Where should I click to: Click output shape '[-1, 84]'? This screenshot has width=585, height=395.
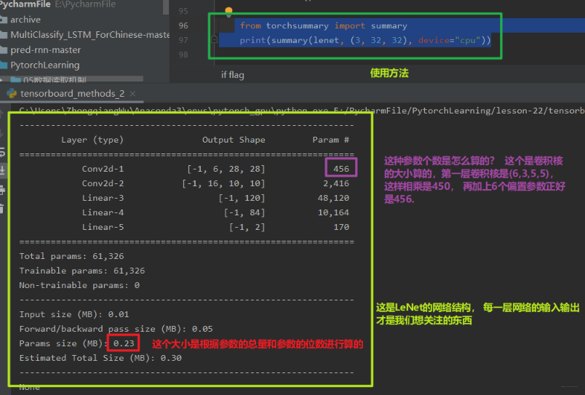point(244,212)
